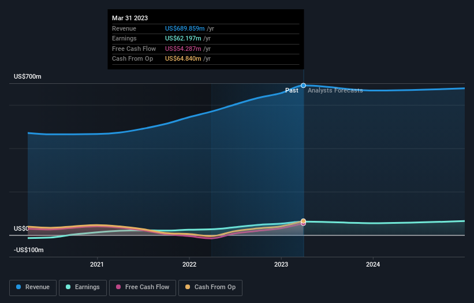Click the 2024 x-axis label

click(373, 265)
